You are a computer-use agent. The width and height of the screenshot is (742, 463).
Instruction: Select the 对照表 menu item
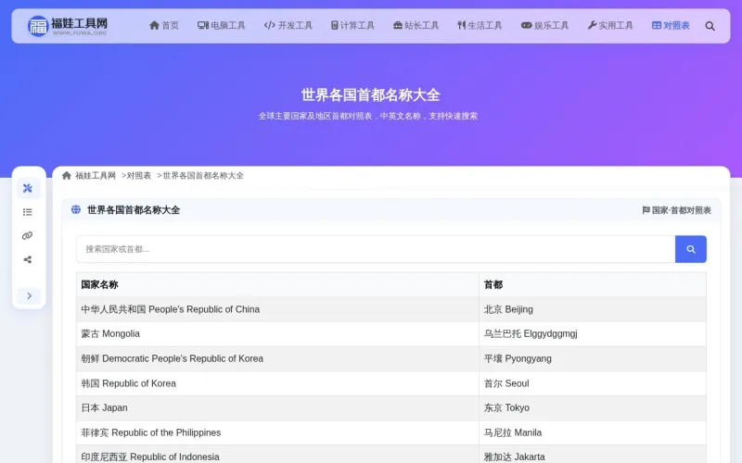(671, 26)
